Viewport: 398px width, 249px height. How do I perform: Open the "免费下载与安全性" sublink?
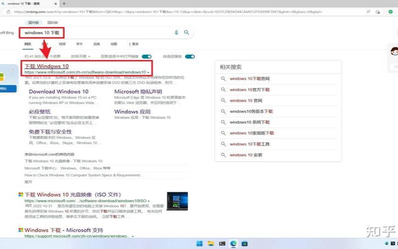pos(50,131)
